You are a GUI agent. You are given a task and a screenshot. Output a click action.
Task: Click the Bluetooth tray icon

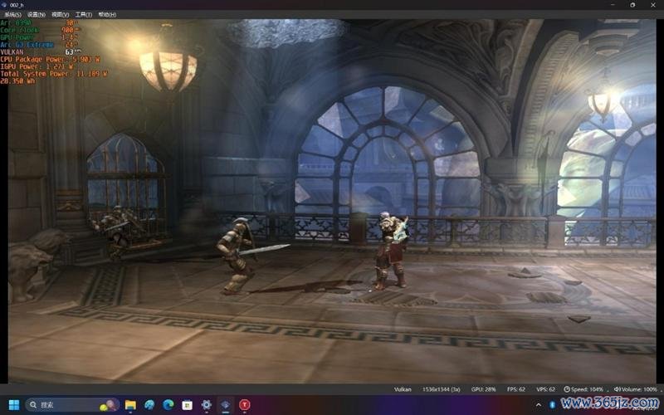pyautogui.click(x=552, y=405)
